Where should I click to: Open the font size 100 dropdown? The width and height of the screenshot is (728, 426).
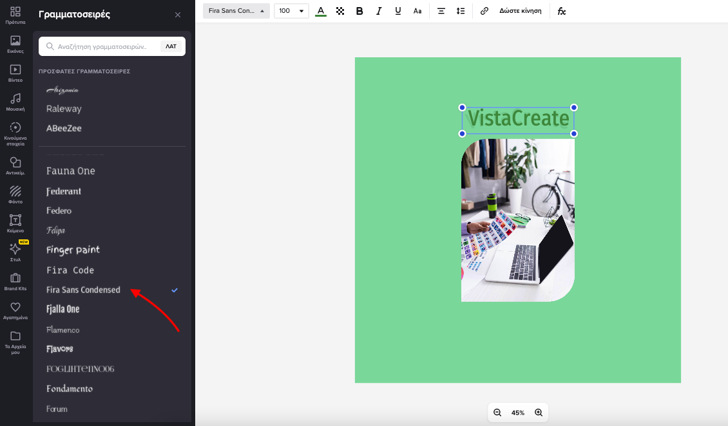(291, 11)
